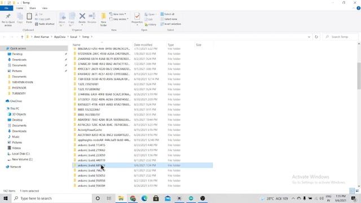
Task: Click the Rename icon
Action: point(92,16)
